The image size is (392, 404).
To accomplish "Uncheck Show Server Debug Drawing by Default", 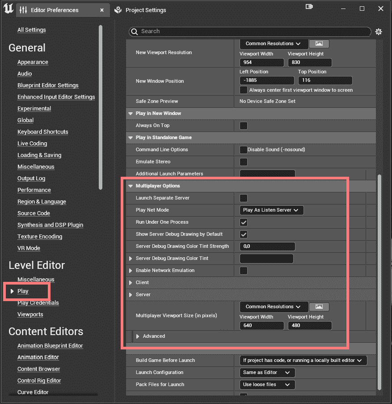I will pyautogui.click(x=244, y=234).
